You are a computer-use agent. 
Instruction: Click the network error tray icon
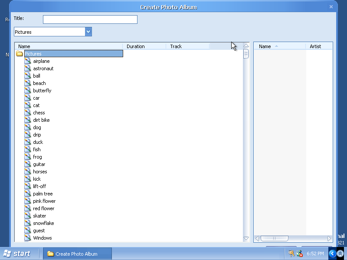coord(299,253)
